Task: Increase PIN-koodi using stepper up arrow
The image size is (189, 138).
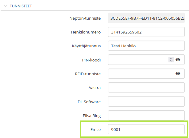Action: click(x=171, y=58)
